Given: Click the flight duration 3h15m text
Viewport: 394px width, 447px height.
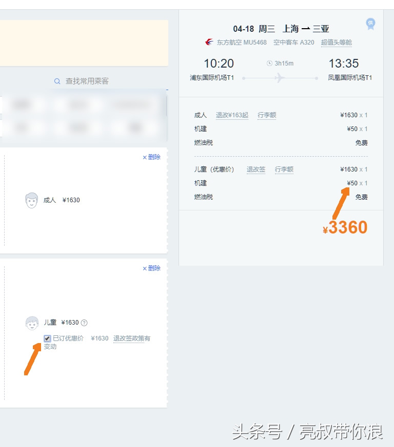Looking at the screenshot, I should [284, 63].
